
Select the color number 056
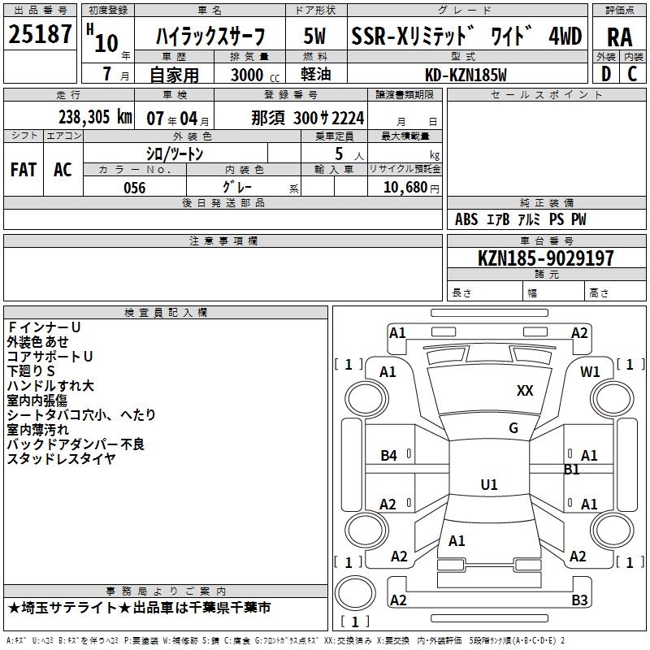pos(134,188)
